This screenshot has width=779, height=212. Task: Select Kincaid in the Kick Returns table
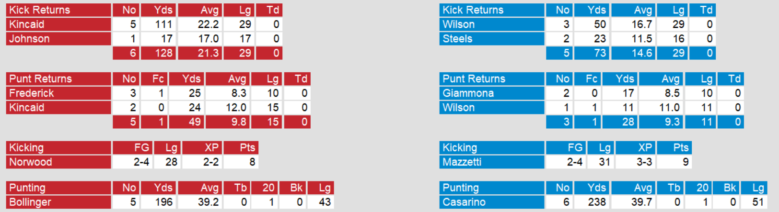click(x=58, y=24)
